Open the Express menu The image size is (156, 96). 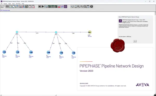pos(5,4)
